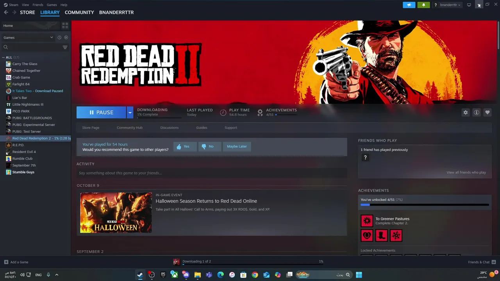The image size is (500, 281).
Task: Show game info icon
Action: tap(476, 112)
